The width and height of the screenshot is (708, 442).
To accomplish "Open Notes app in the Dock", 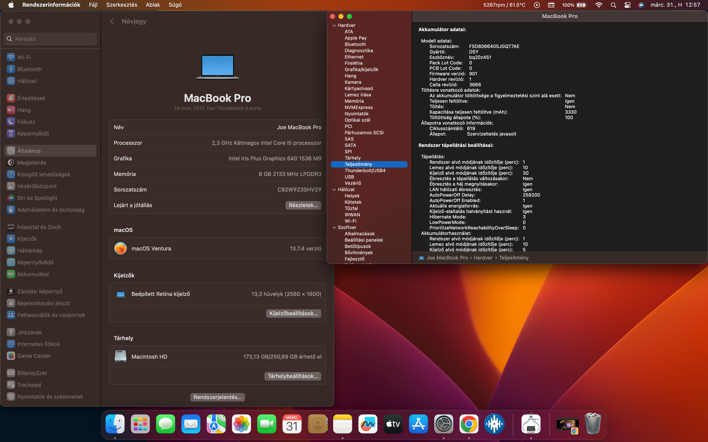I will click(343, 424).
